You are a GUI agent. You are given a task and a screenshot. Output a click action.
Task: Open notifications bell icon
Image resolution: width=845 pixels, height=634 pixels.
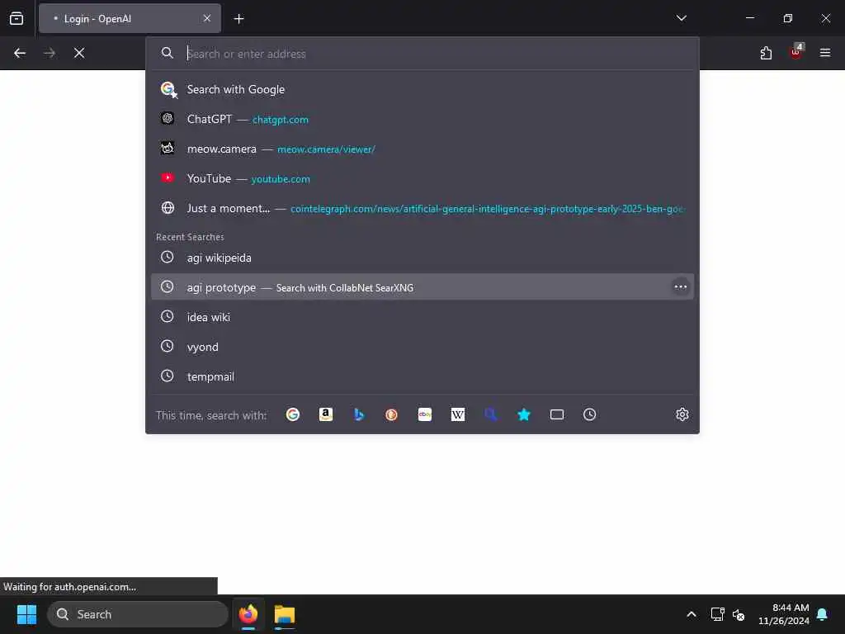(x=823, y=614)
